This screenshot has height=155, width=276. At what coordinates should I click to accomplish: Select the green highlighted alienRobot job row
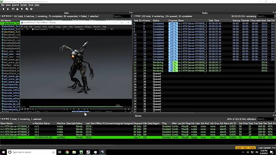pos(10,23)
